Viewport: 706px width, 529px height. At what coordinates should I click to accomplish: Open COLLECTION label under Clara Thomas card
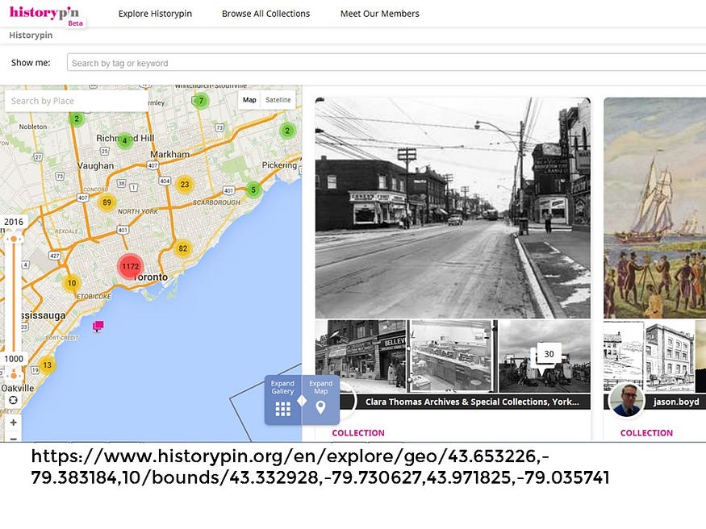358,433
